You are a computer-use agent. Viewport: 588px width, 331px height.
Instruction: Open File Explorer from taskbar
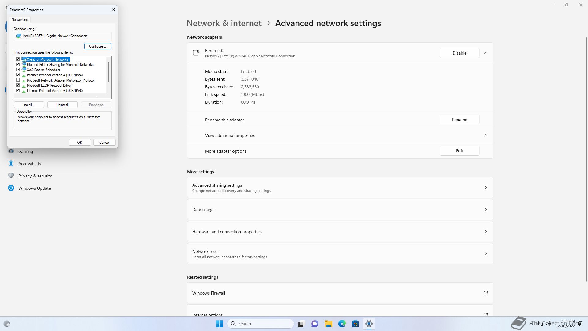(329, 324)
